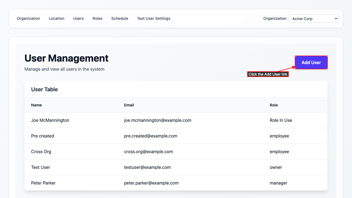Go to the Location page
The width and height of the screenshot is (352, 198).
click(56, 18)
